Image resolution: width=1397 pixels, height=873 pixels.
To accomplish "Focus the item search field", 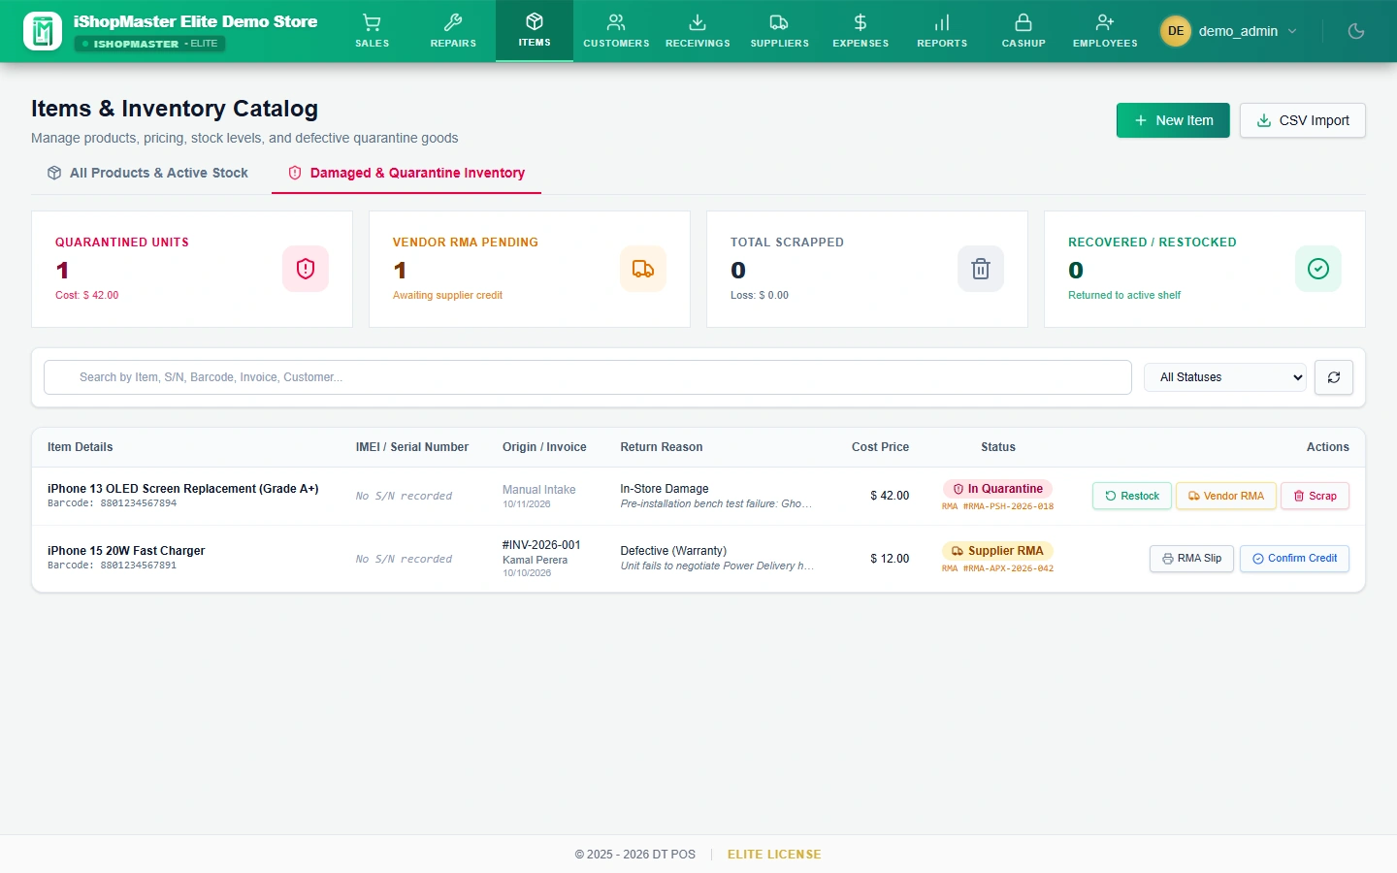I will click(588, 377).
